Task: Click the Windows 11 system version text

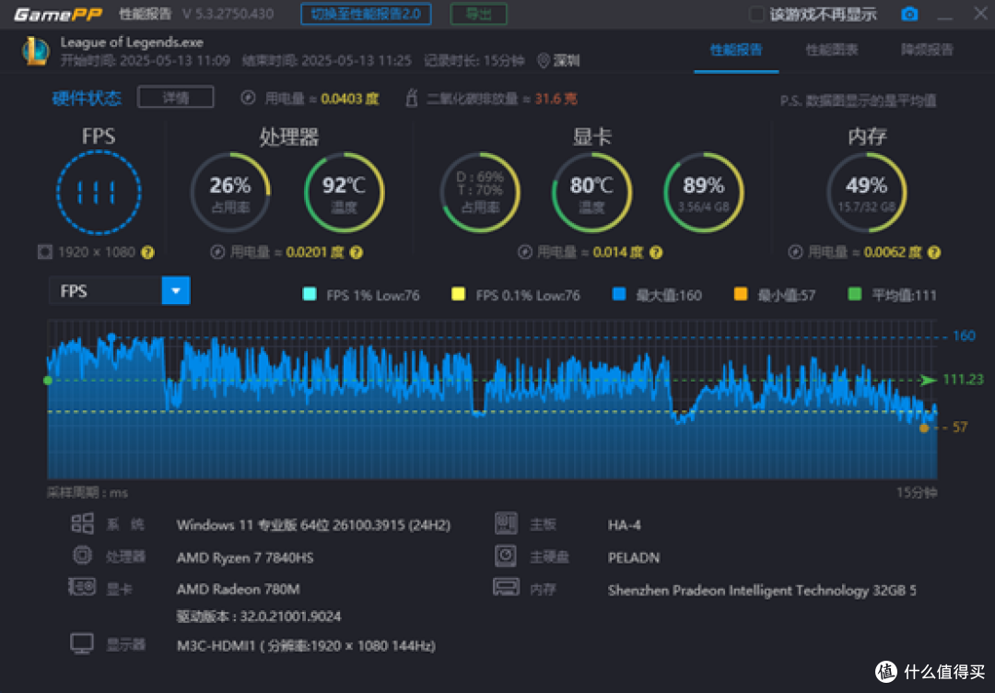Action: click(x=313, y=525)
